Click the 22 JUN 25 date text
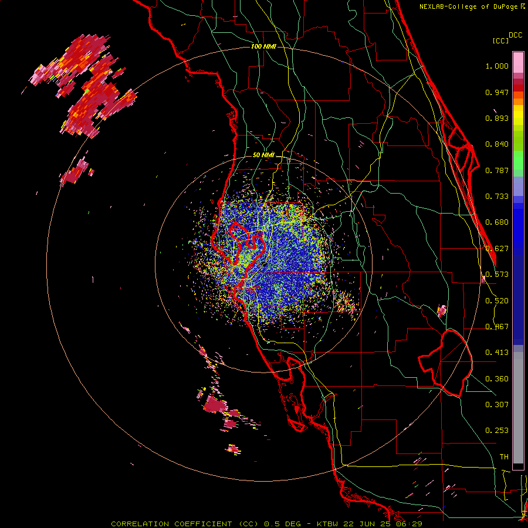The width and height of the screenshot is (528, 528). tap(367, 524)
